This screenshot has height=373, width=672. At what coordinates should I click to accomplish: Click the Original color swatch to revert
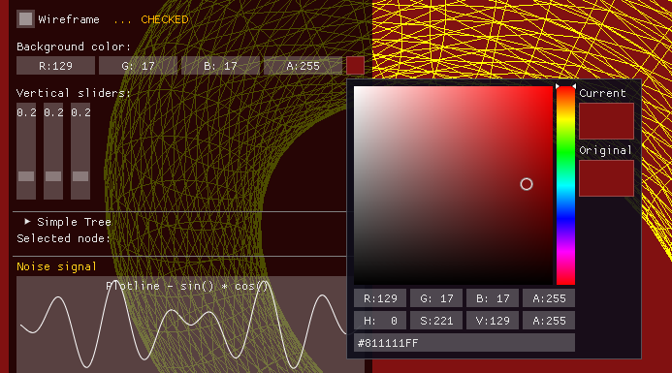[606, 178]
